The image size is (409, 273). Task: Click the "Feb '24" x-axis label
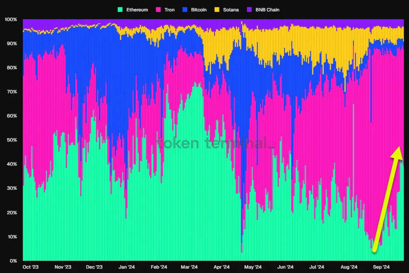coord(159,267)
